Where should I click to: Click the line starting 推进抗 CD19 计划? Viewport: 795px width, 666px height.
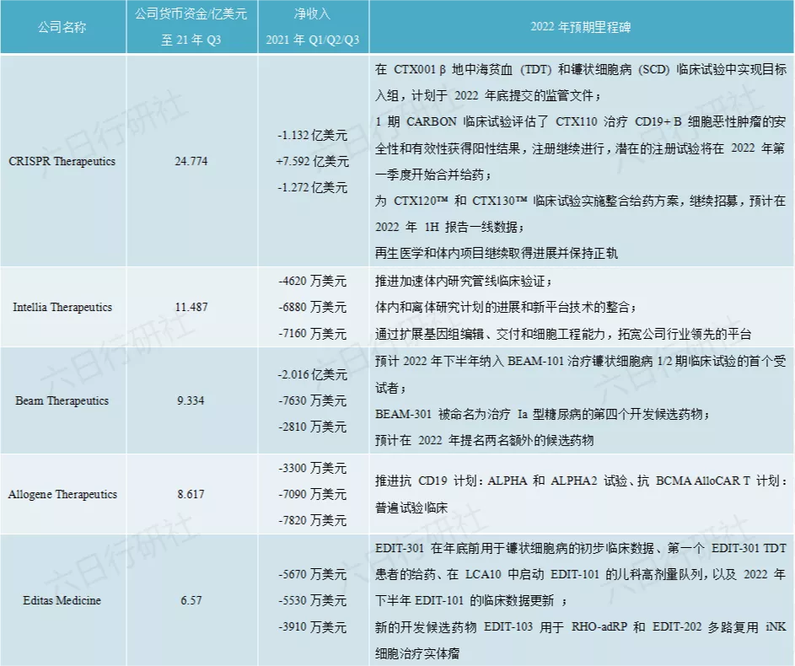point(581,481)
